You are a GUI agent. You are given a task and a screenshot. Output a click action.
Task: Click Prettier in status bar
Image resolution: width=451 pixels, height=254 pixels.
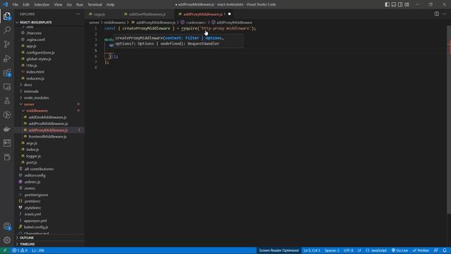click(421, 250)
